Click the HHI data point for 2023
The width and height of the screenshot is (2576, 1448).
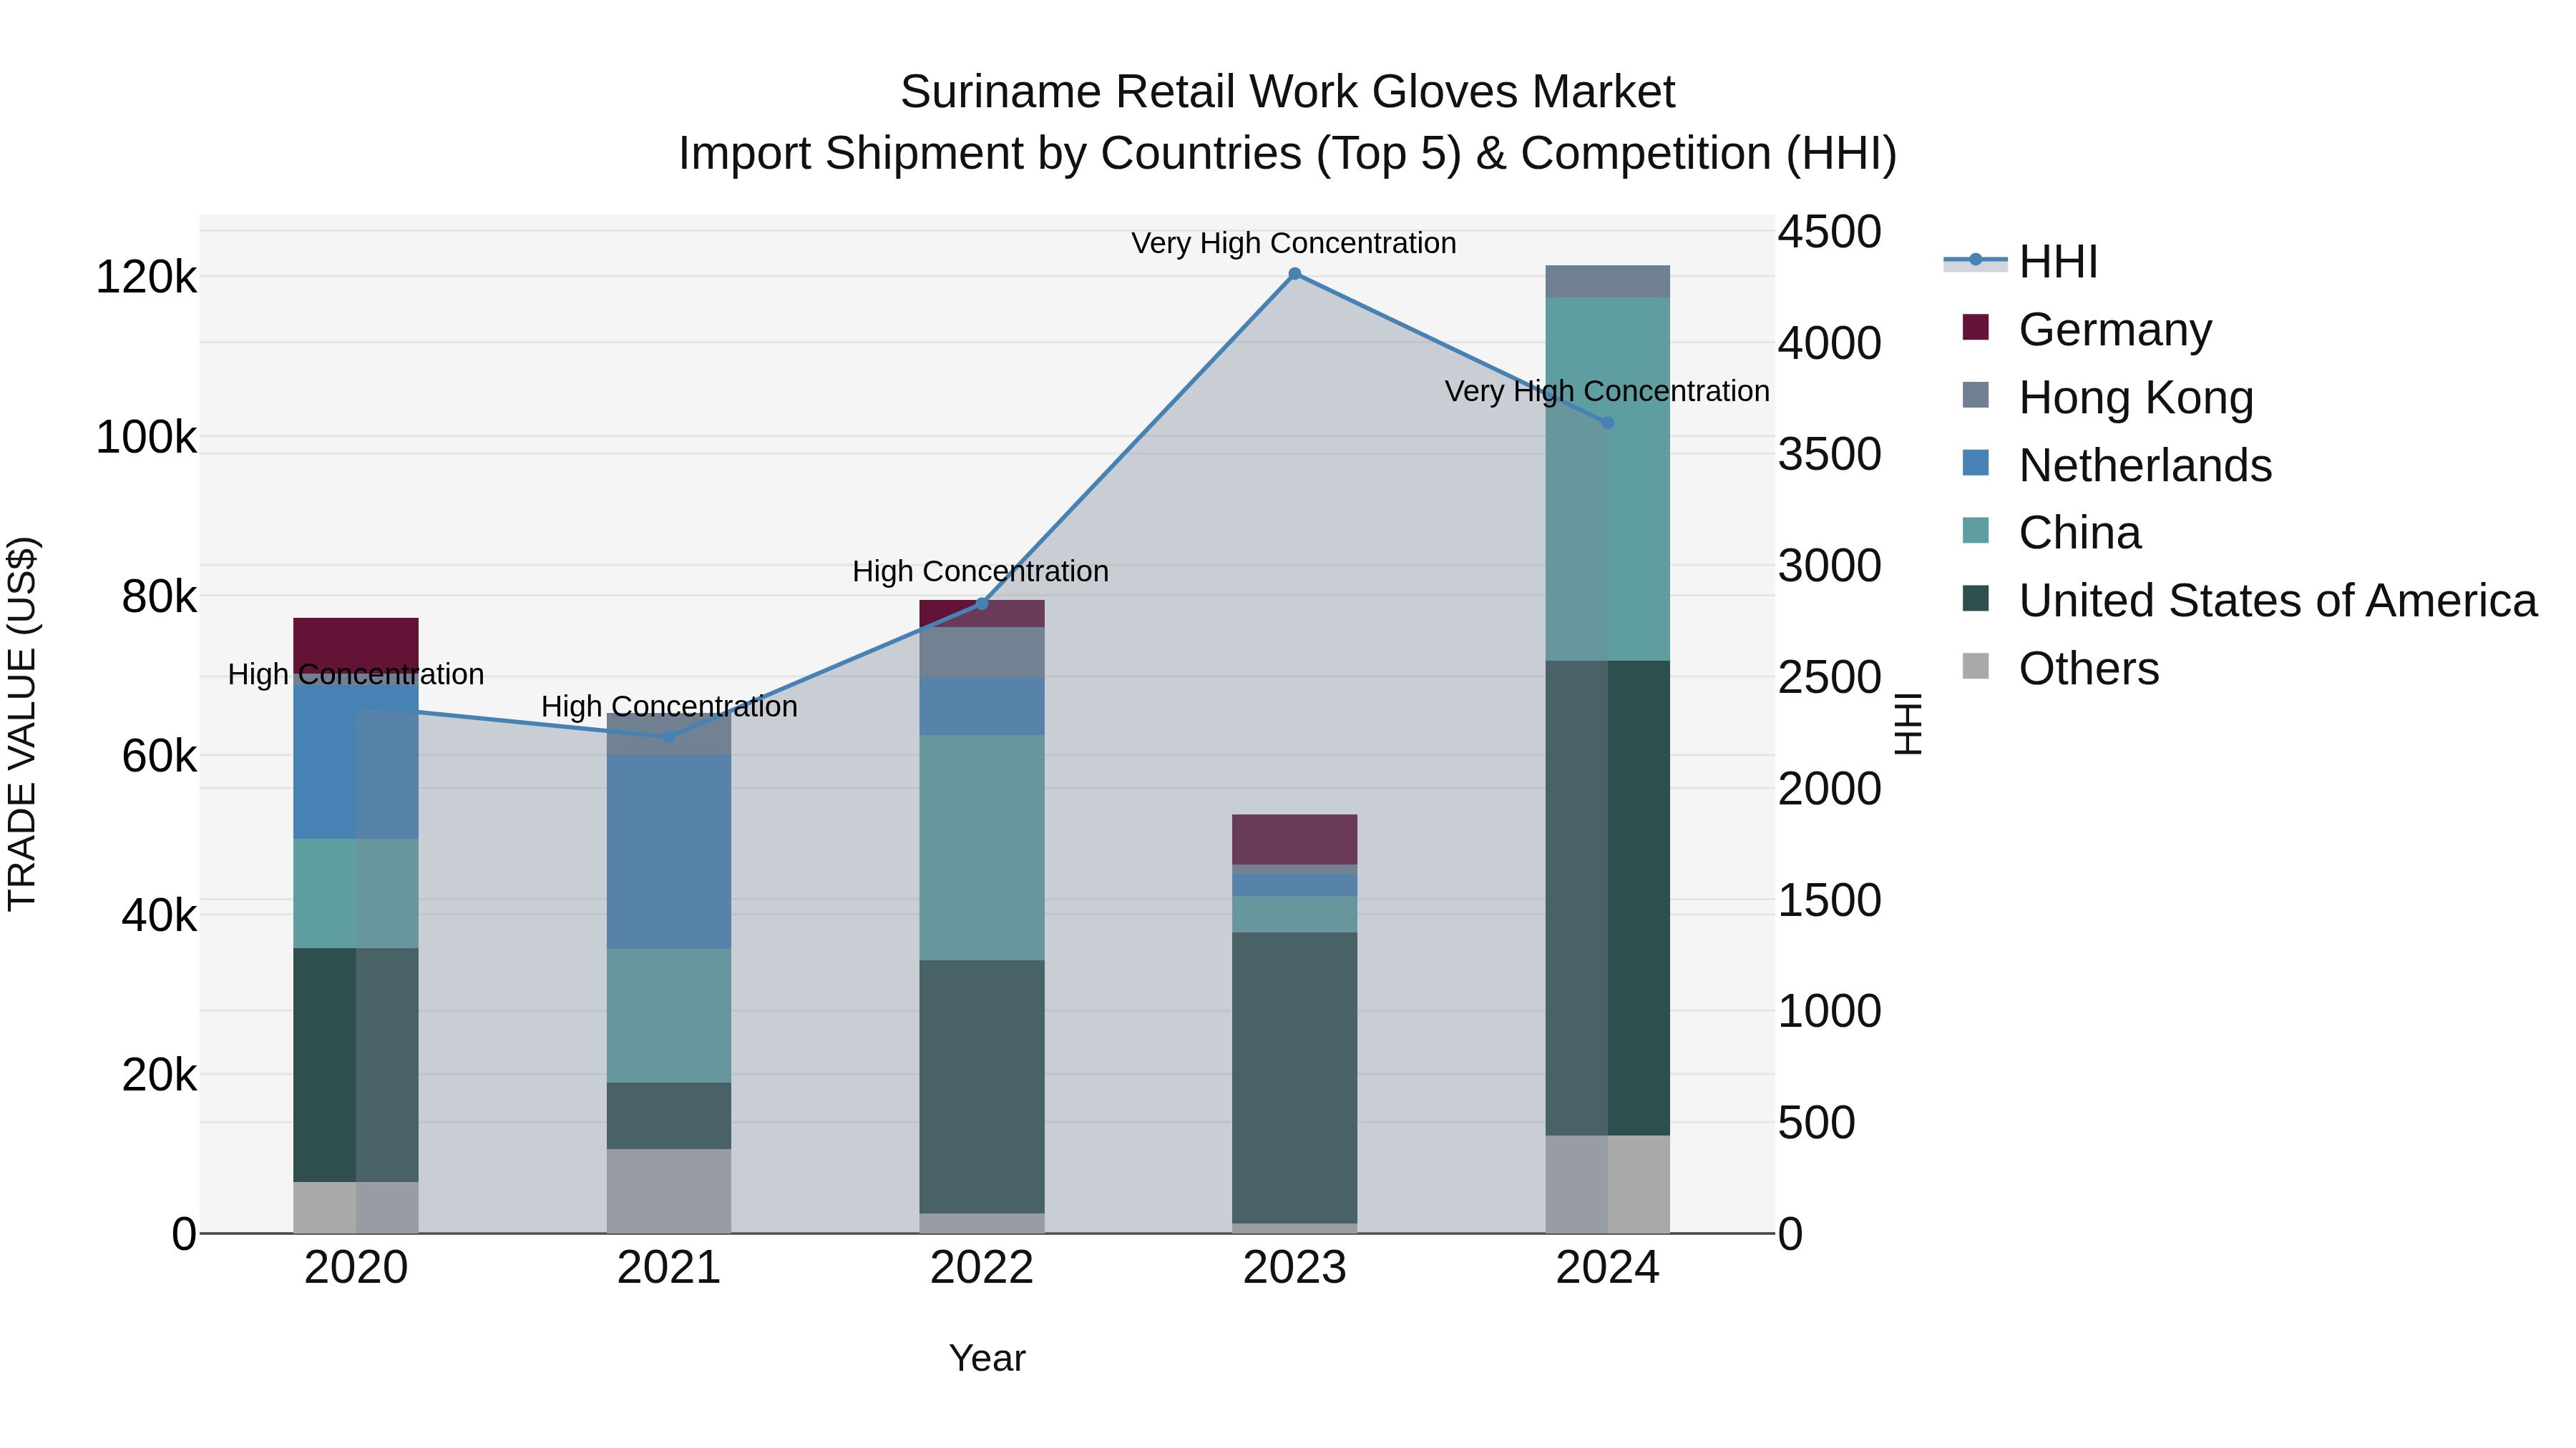pos(1295,274)
